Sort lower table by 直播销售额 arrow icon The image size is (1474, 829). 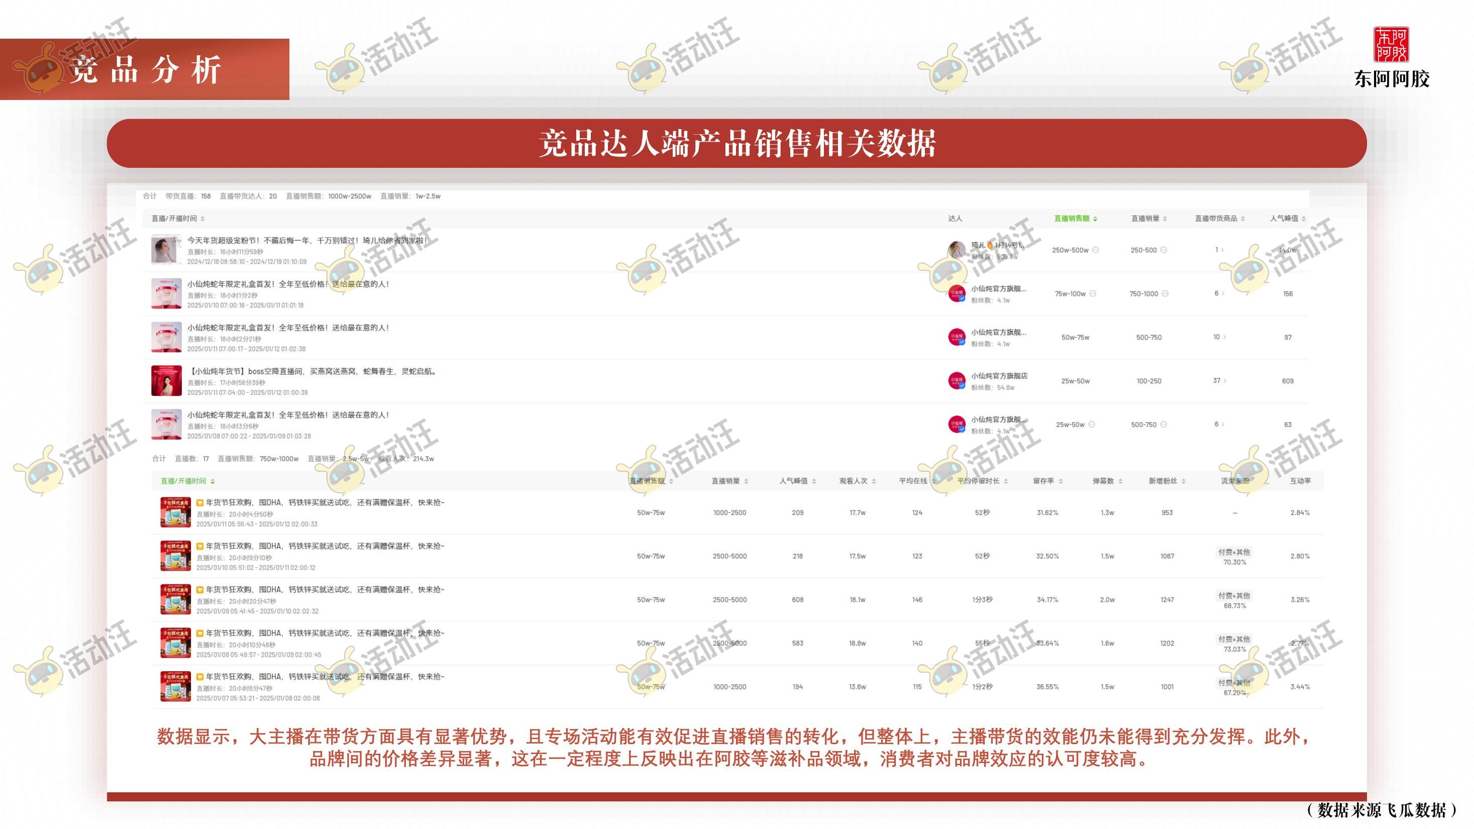pyautogui.click(x=671, y=481)
